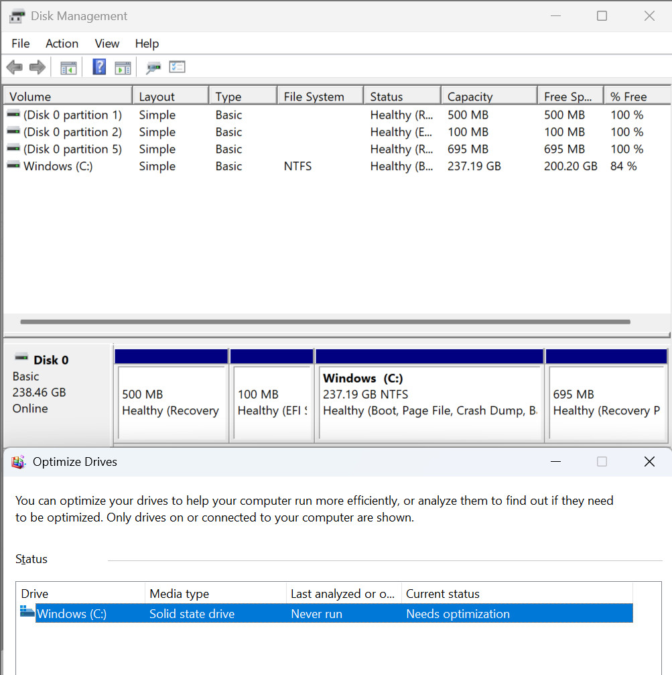Open the Help question mark toolbar icon
Viewport: 672px width, 675px height.
click(99, 67)
